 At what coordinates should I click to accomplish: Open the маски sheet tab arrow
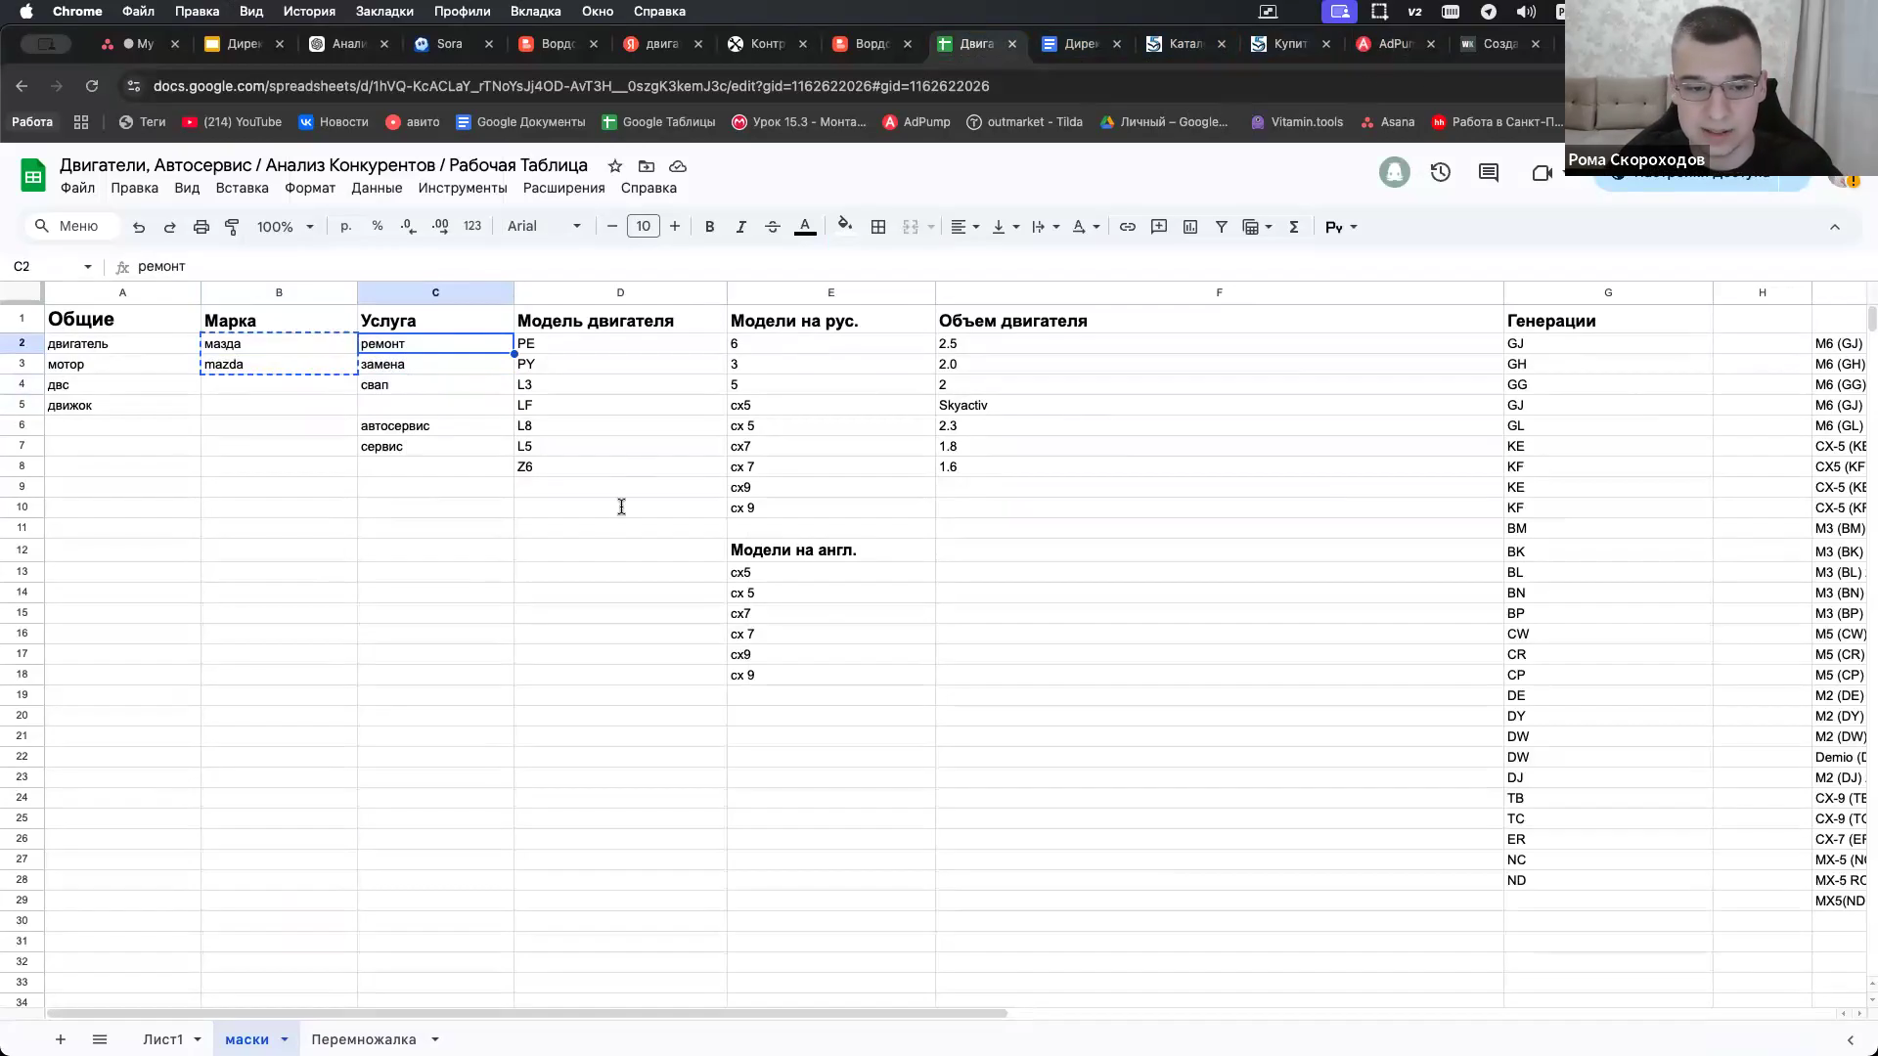point(285,1039)
